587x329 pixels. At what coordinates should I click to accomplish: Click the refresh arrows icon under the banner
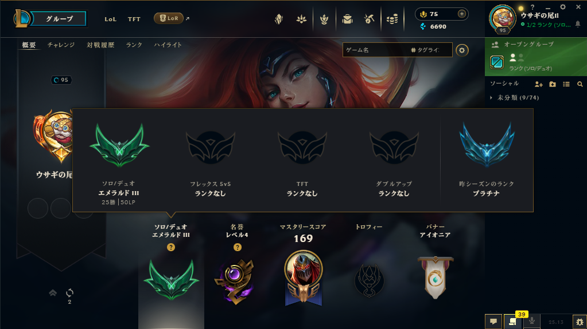pos(69,292)
